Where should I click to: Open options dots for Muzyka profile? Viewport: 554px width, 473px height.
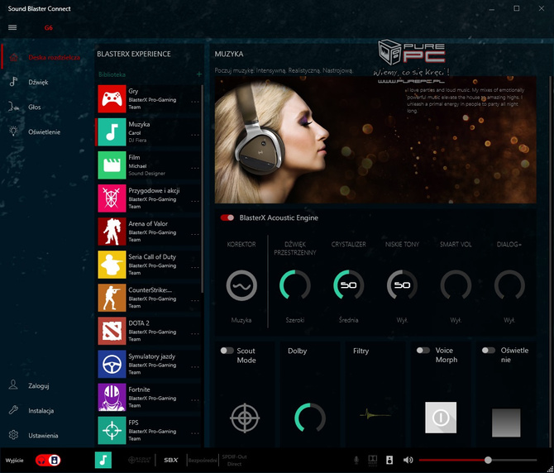click(194, 135)
